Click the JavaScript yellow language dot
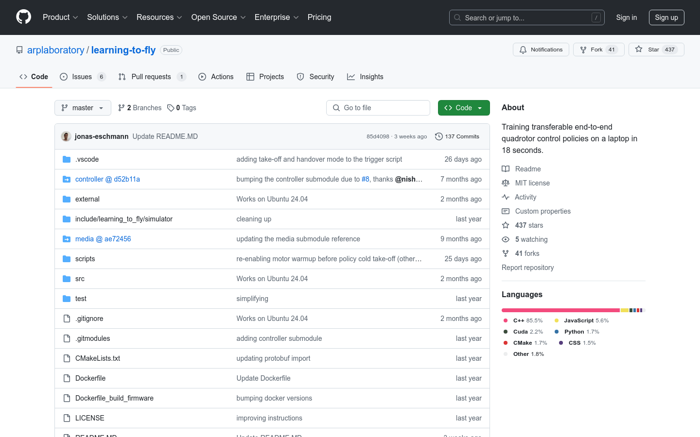700x437 pixels. (x=557, y=320)
